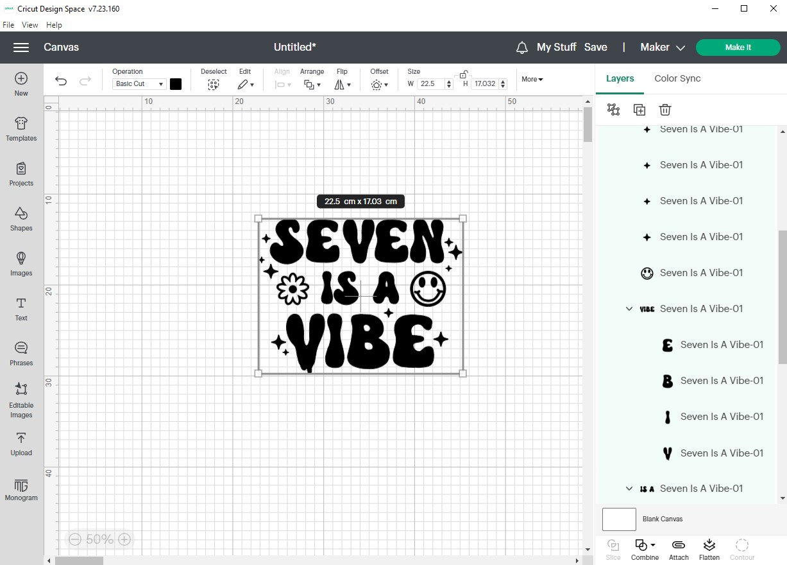Open the More options dropdown
The width and height of the screenshot is (787, 565).
[532, 79]
